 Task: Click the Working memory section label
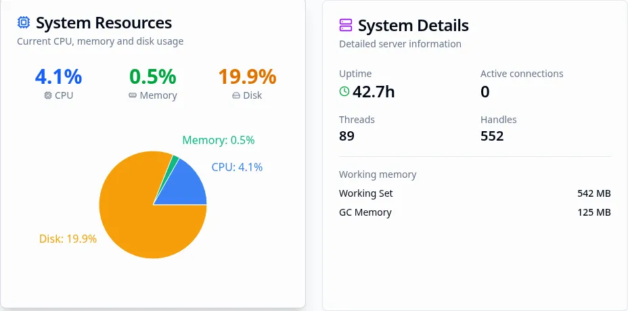pyautogui.click(x=378, y=174)
